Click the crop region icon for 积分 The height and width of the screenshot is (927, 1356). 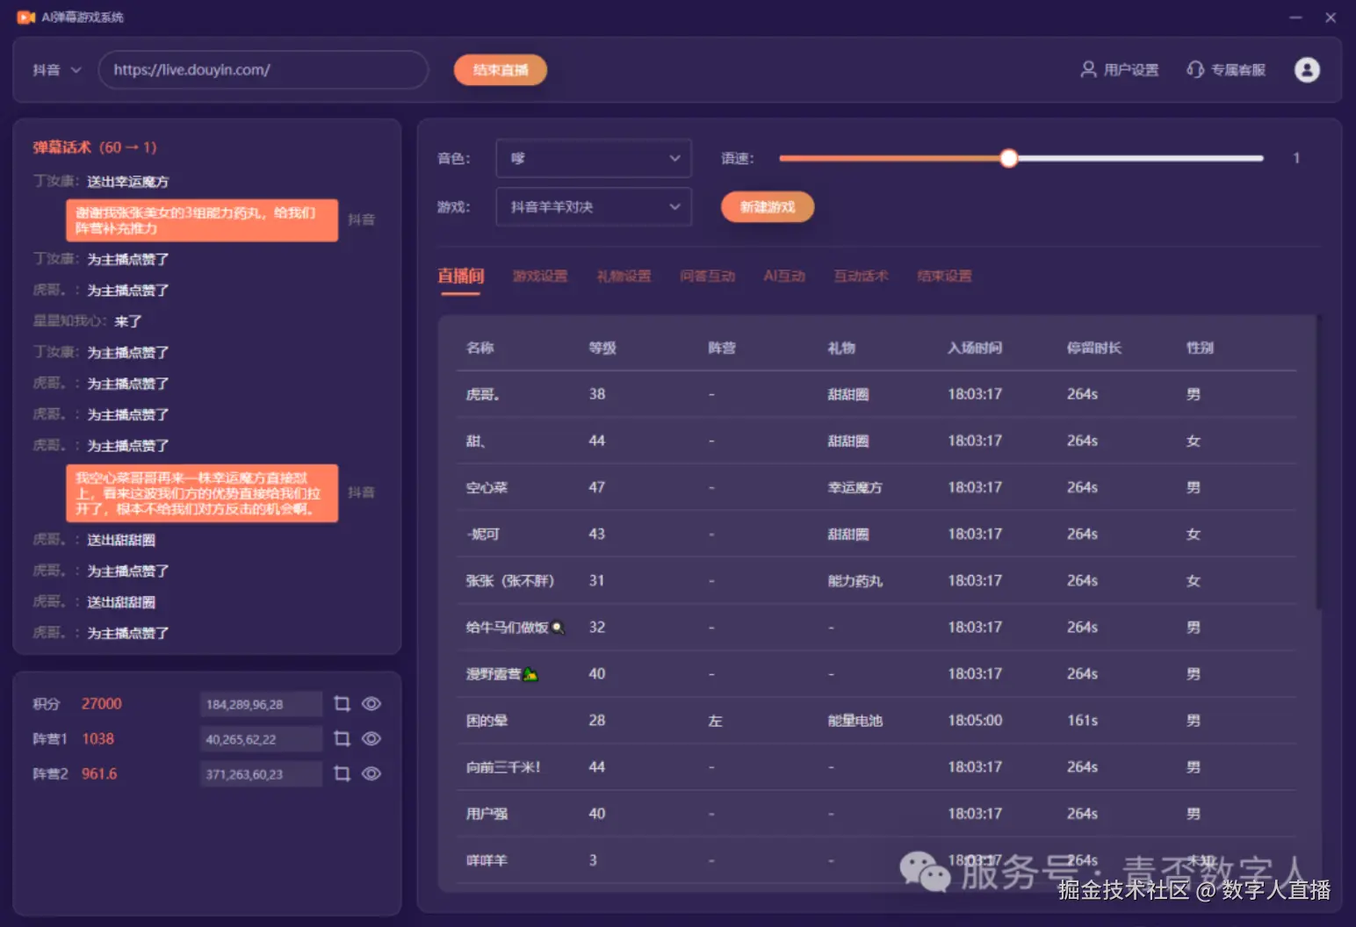343,703
